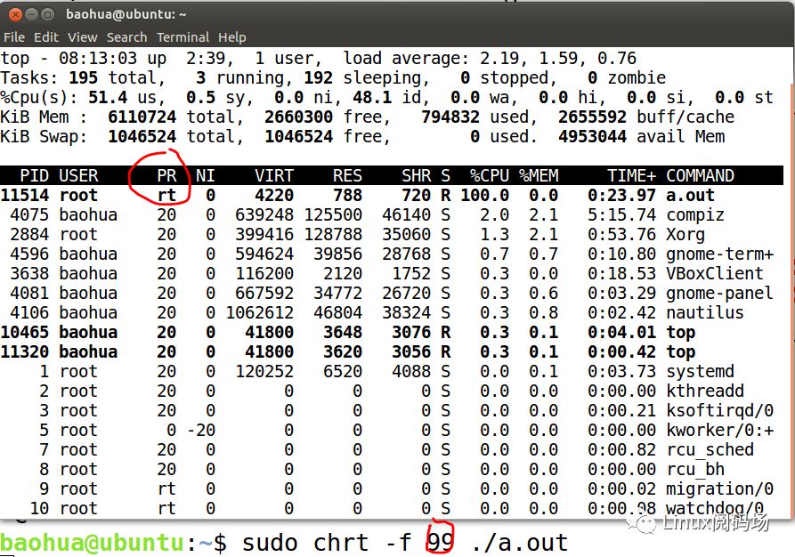Click the a.out command name
Viewport: 795px width, 557px height.
tap(691, 195)
